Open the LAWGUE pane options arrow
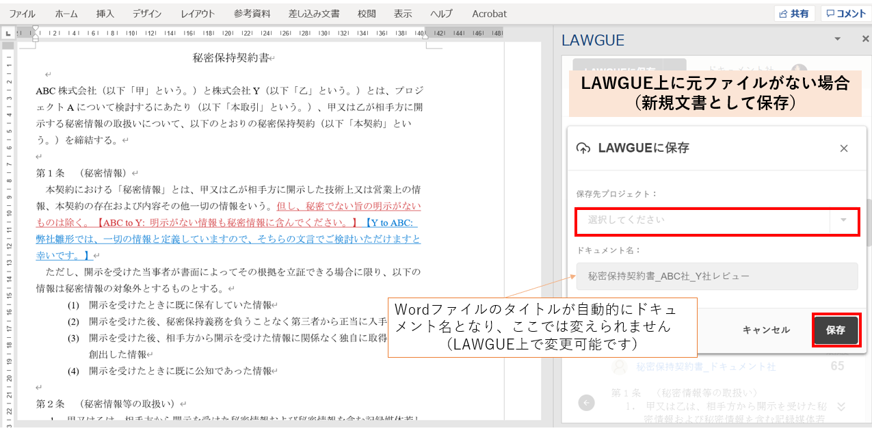Image resolution: width=872 pixels, height=435 pixels. pyautogui.click(x=837, y=40)
